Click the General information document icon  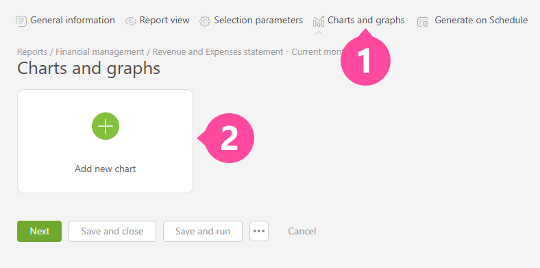pyautogui.click(x=21, y=21)
